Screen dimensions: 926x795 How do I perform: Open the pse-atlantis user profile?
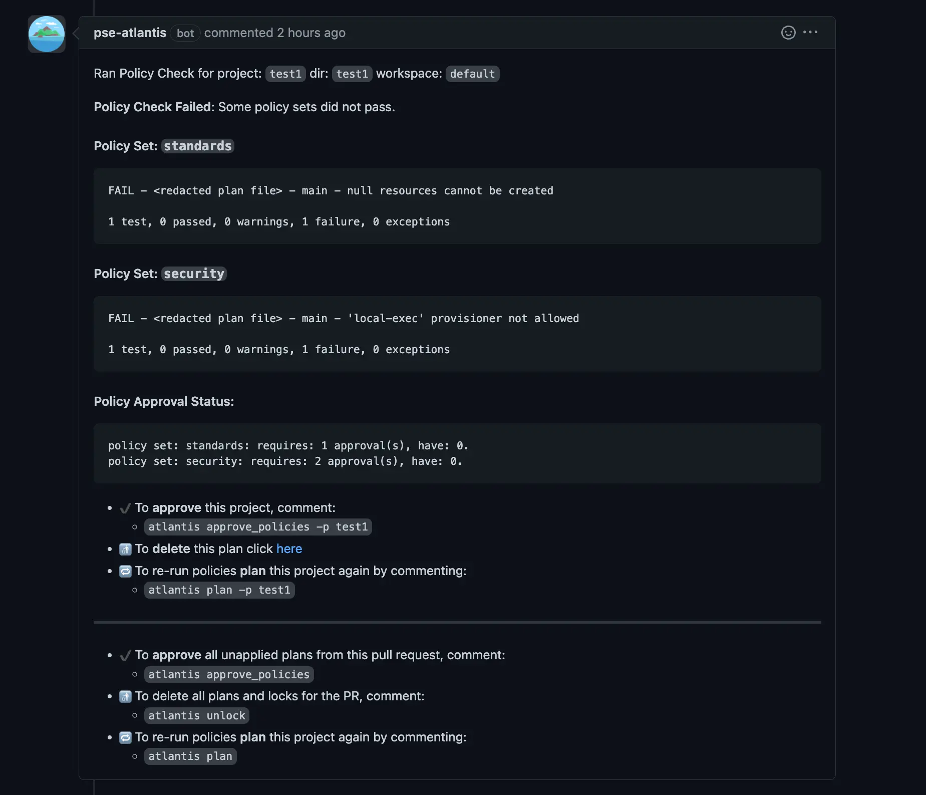130,33
